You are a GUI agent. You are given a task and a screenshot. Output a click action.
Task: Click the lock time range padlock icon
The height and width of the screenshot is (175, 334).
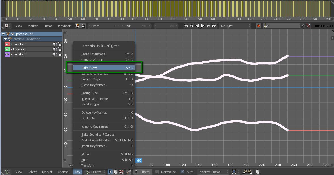click(x=83, y=26)
